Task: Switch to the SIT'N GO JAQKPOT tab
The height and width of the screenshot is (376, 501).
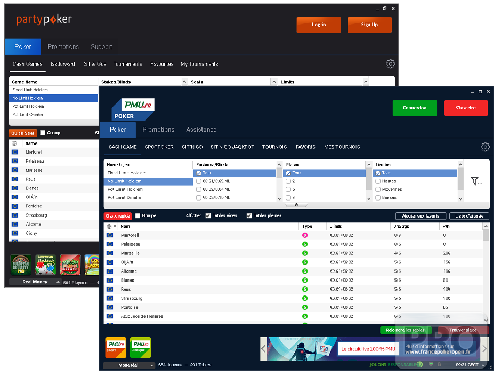Action: coord(232,147)
